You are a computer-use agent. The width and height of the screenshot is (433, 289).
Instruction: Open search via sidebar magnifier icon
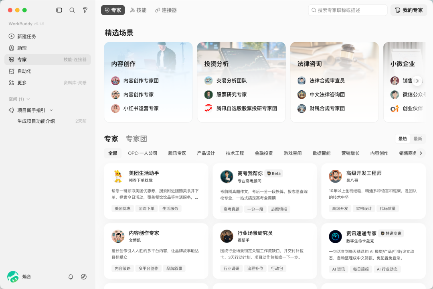pyautogui.click(x=72, y=10)
